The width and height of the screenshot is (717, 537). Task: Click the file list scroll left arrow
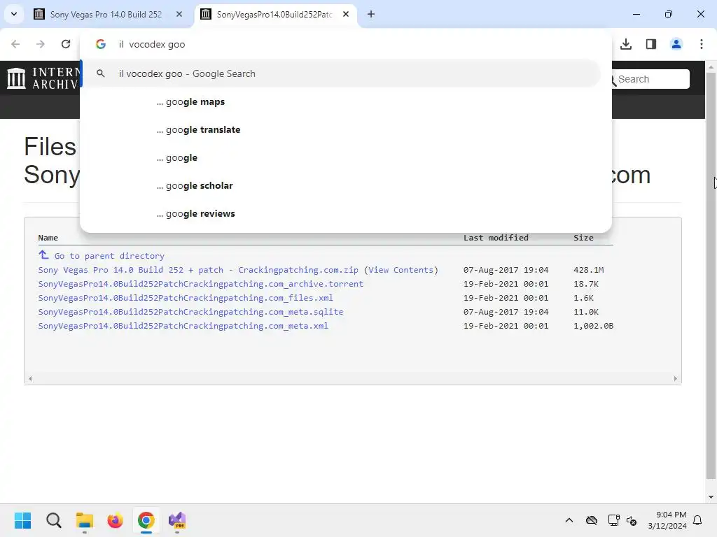30,378
